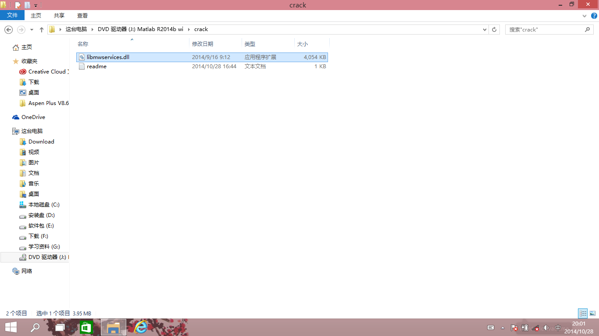599x336 pixels.
Task: Open 本地磁盘 (C:) drive
Action: 44,205
